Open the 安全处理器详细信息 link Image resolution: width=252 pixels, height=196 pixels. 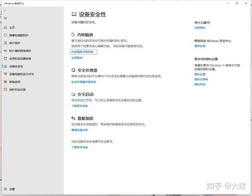pos(84,82)
